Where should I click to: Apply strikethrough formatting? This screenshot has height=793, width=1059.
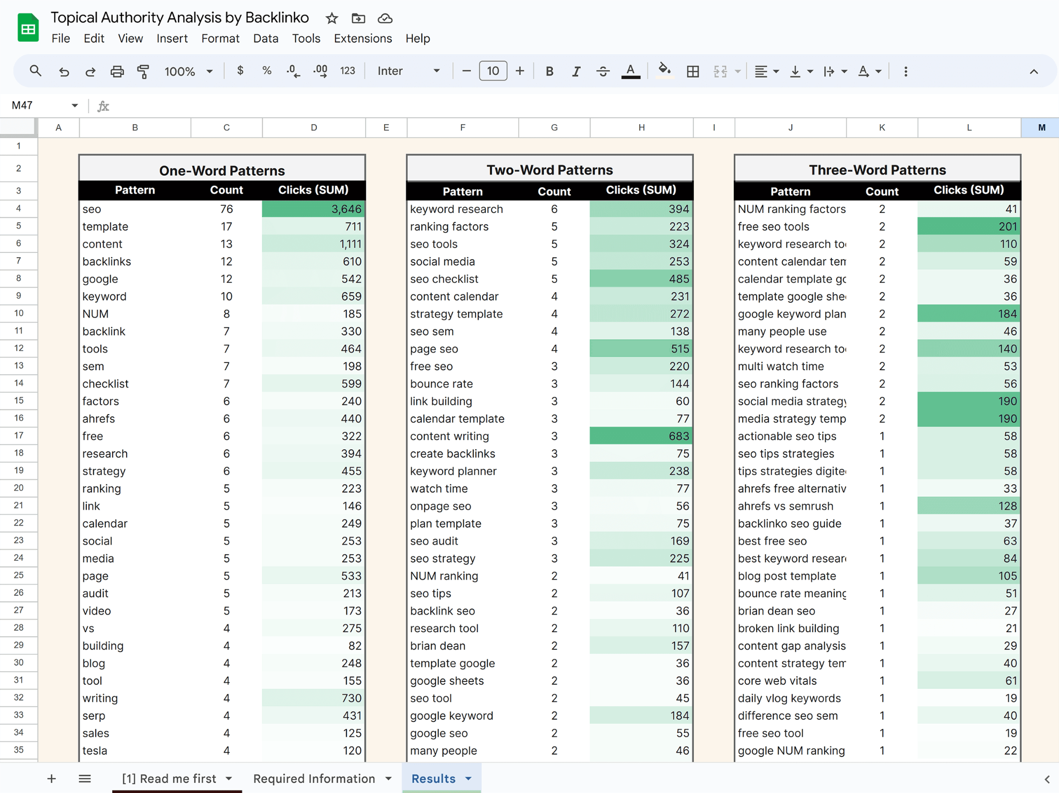click(603, 71)
